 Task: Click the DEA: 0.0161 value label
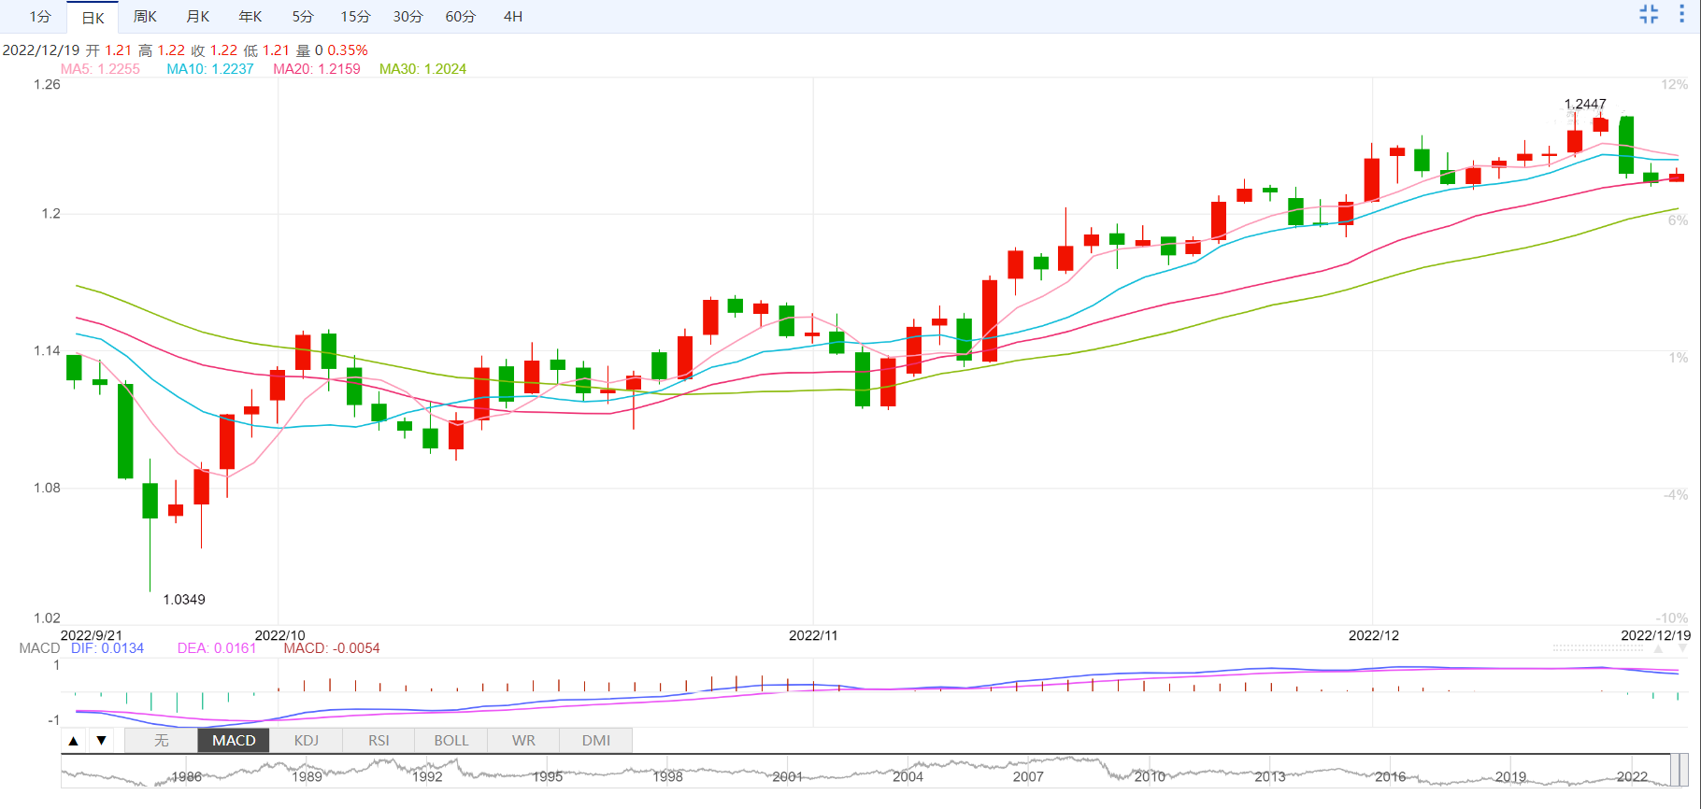pos(217,648)
